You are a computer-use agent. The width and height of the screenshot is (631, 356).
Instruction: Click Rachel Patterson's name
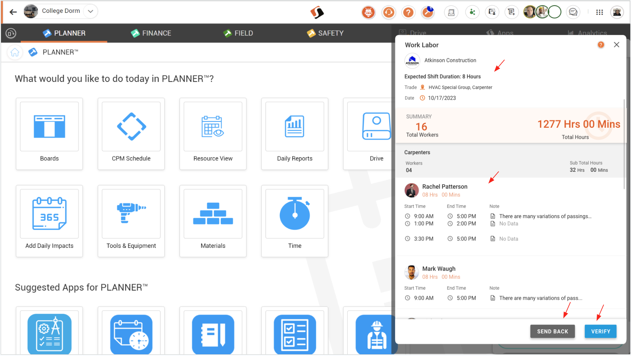[x=445, y=187]
